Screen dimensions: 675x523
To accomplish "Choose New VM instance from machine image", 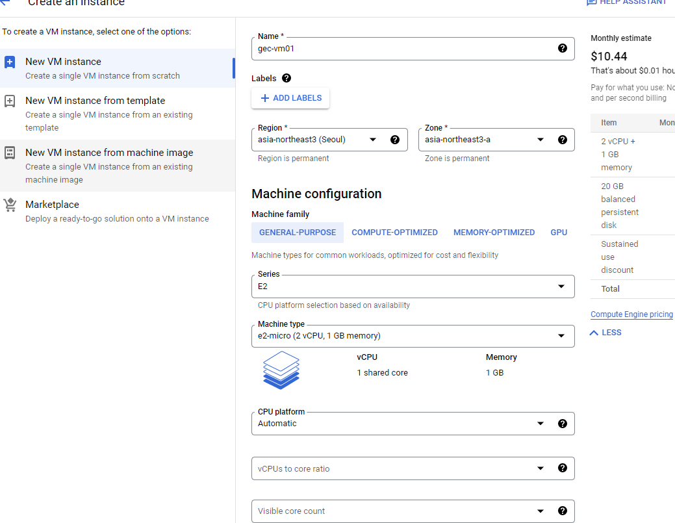I will coord(118,166).
